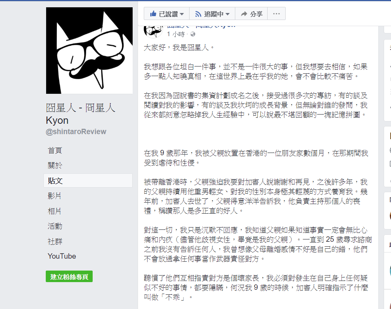
Task: Click the 囧星人 Kyon page title
Action: [80, 114]
